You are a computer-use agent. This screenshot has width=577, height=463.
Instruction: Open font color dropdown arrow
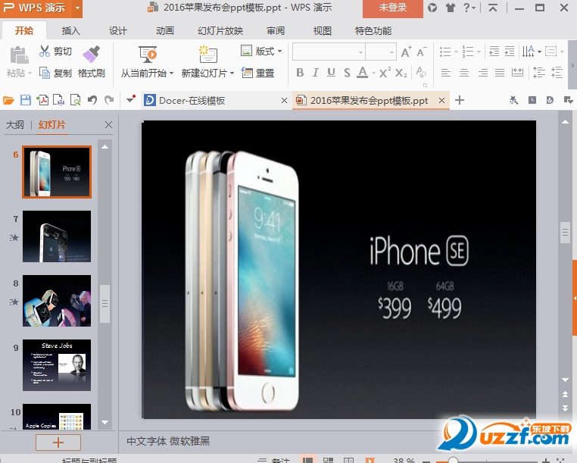(373, 73)
